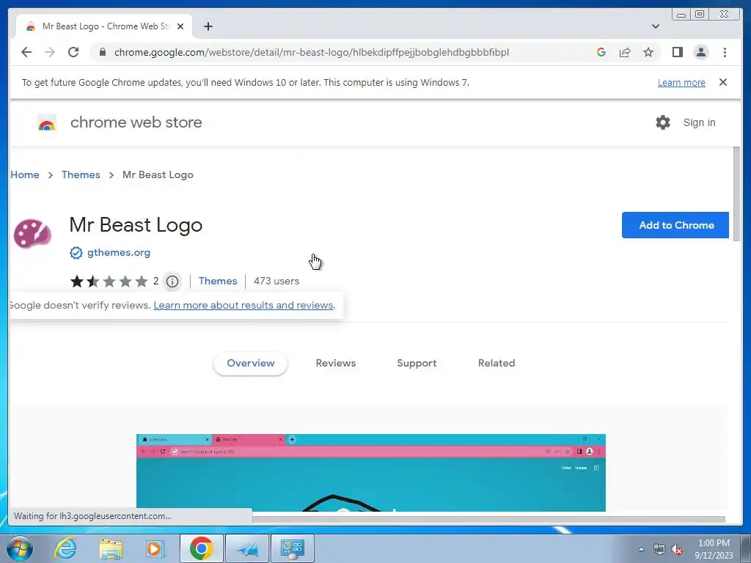Screen dimensions: 751x563
Task: Open the Chrome three-dot menu
Action: 725,52
